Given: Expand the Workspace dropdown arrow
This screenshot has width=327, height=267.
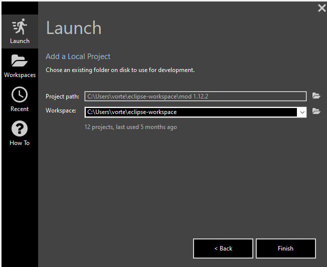Looking at the screenshot, I should click(x=302, y=112).
